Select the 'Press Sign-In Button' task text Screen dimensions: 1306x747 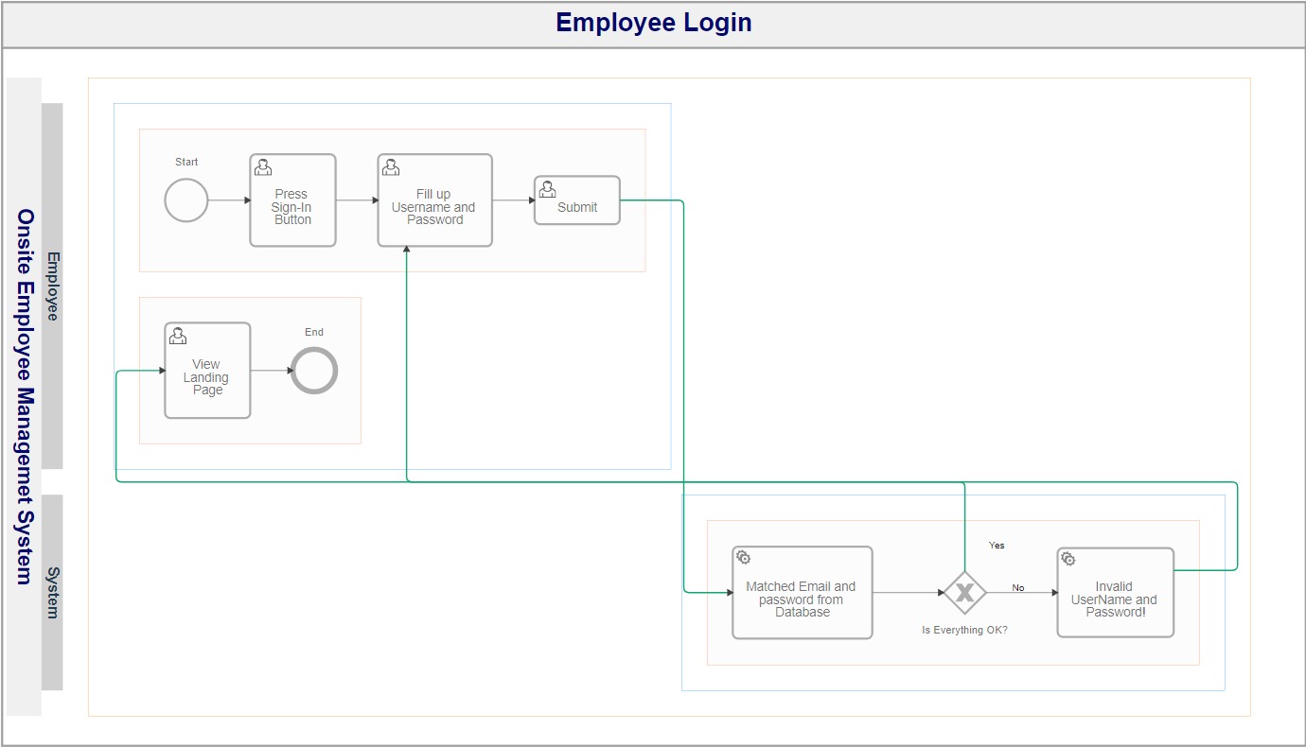(x=292, y=207)
